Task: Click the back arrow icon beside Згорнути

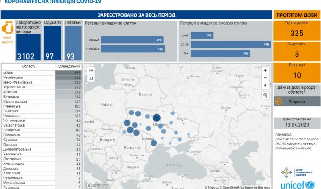Action: click(279, 102)
